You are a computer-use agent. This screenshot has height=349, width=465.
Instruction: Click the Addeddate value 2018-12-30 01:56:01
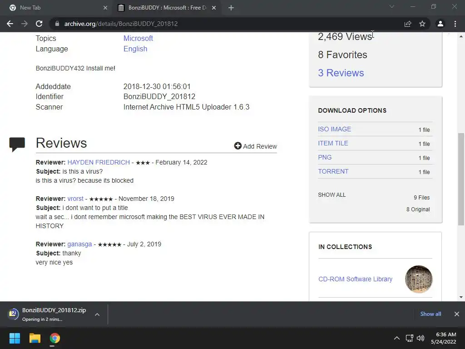157,86
